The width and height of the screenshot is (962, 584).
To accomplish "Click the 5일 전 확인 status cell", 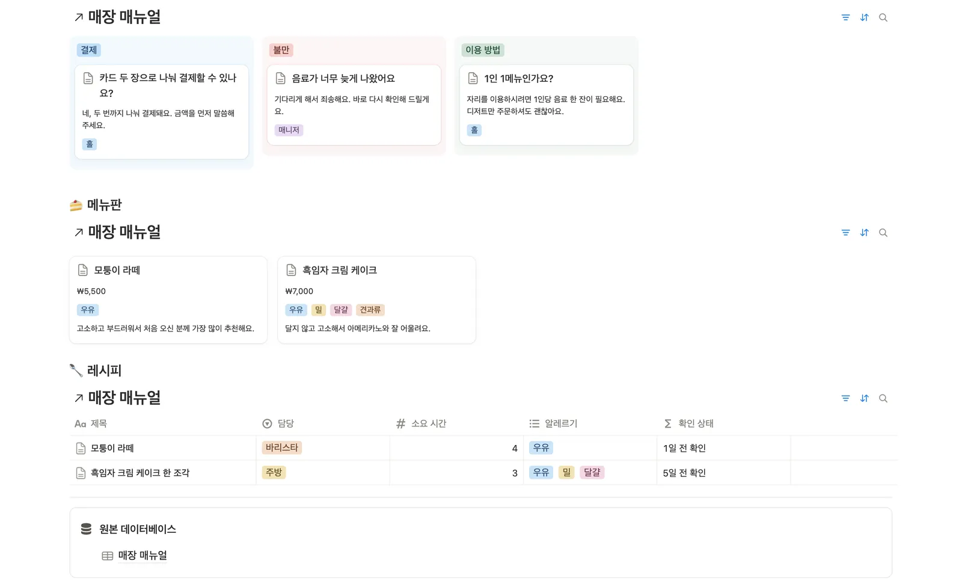I will (x=723, y=473).
